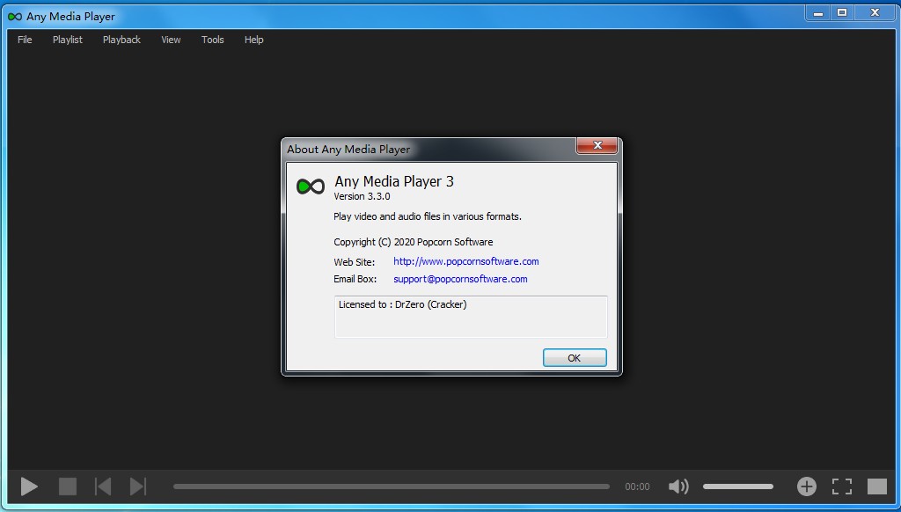This screenshot has height=512, width=901.
Task: Open the Help menu
Action: [254, 40]
